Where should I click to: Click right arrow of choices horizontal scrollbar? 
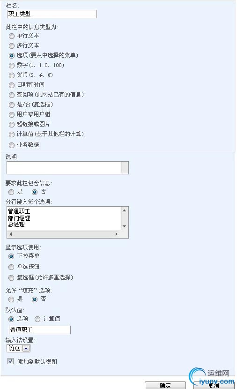(x=117, y=234)
